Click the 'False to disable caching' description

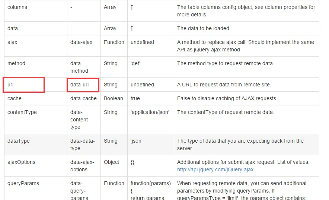point(227,98)
